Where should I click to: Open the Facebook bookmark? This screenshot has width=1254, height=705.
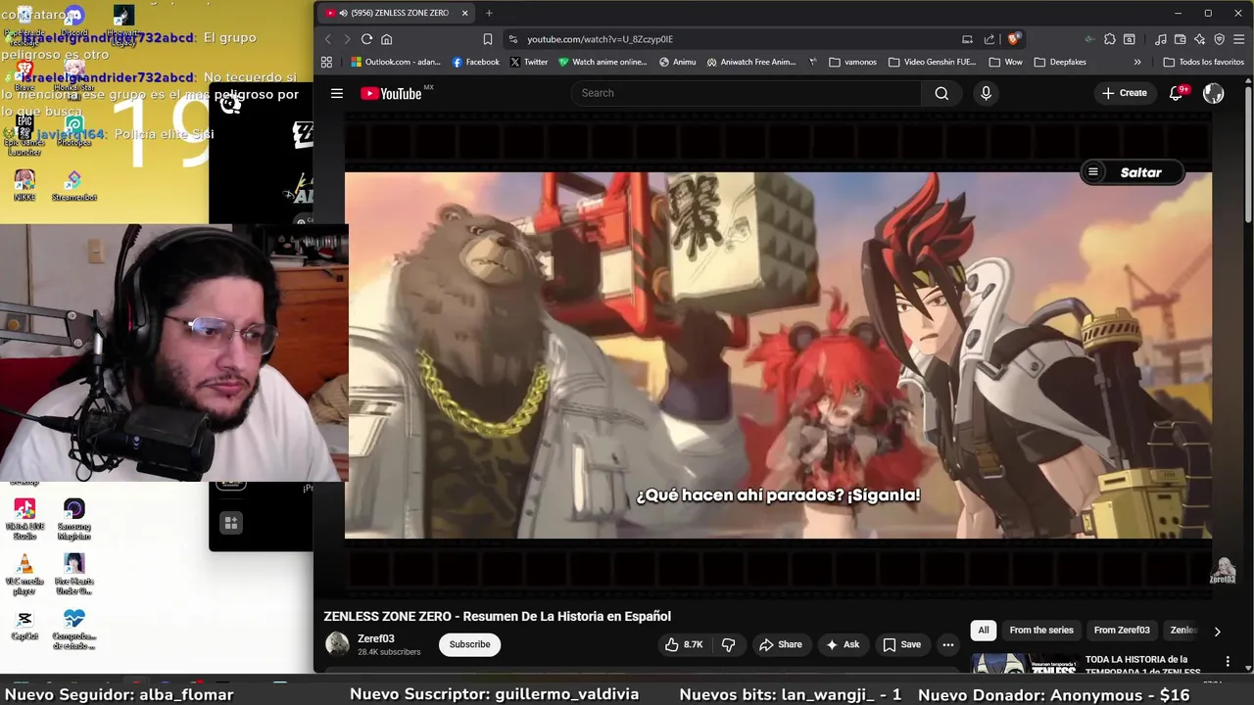point(476,62)
